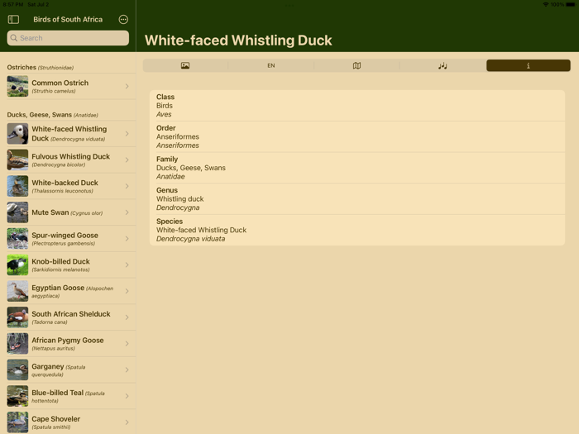Click the Mute Swan thumbnail

click(17, 212)
